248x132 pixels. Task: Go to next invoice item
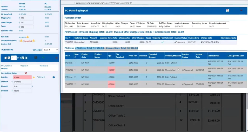(x=23, y=58)
